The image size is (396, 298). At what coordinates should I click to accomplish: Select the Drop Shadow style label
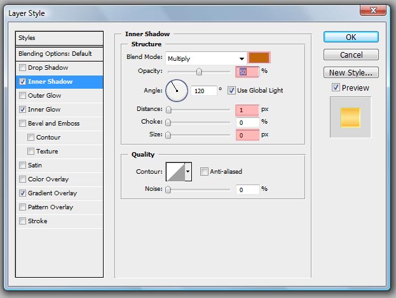coord(48,67)
